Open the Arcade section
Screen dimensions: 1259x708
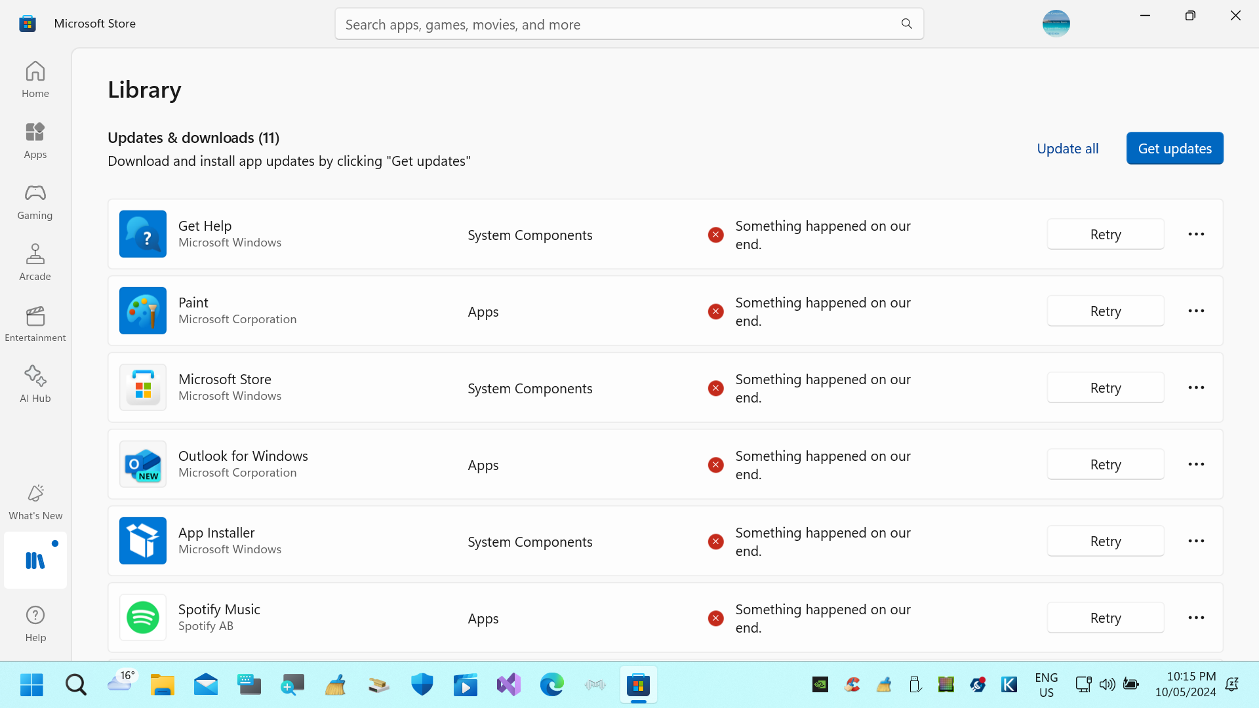coord(35,262)
